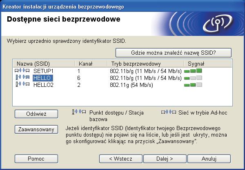Sort by the Kanał column header
245x170 pixels.
pyautogui.click(x=91, y=64)
